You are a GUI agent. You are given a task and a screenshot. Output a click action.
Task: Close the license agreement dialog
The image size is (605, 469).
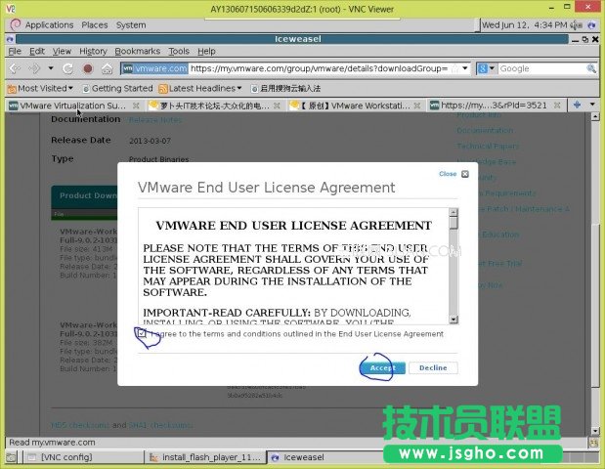click(454, 174)
